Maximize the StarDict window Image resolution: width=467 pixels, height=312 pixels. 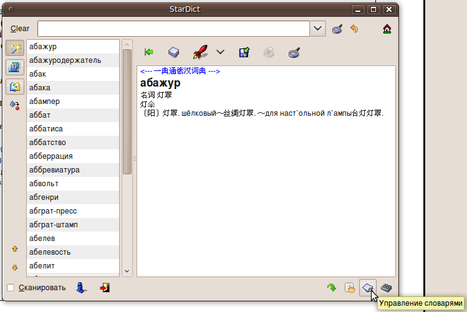(373, 9)
